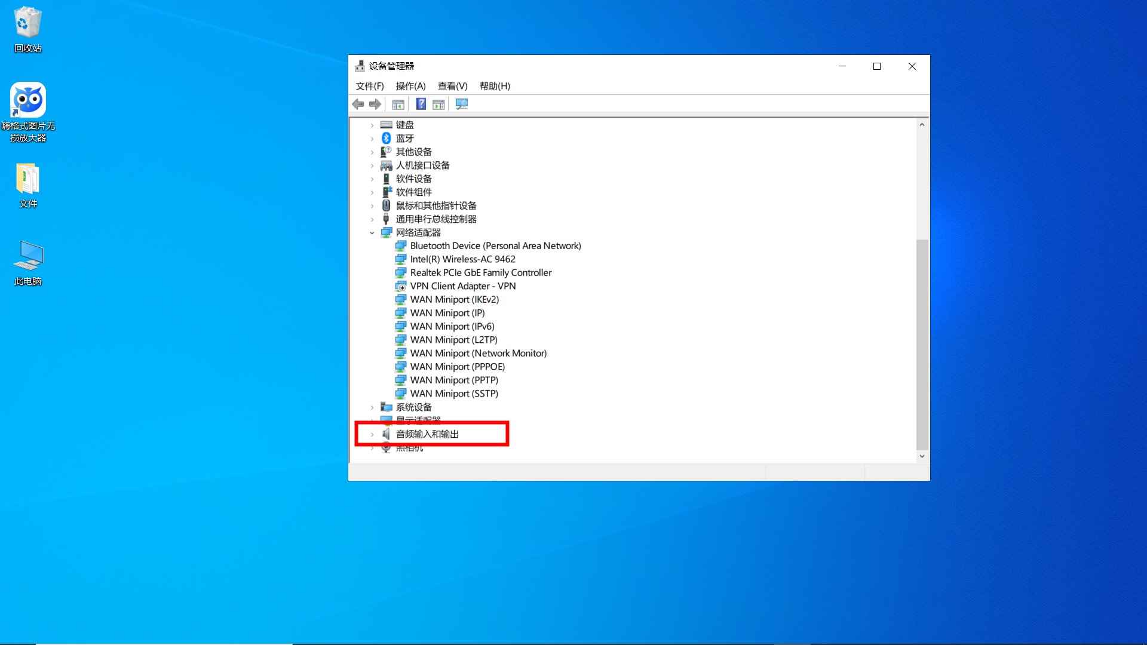Viewport: 1147px width, 645px height.
Task: Select VPN Client Adapter - VPN entry
Action: tap(462, 286)
